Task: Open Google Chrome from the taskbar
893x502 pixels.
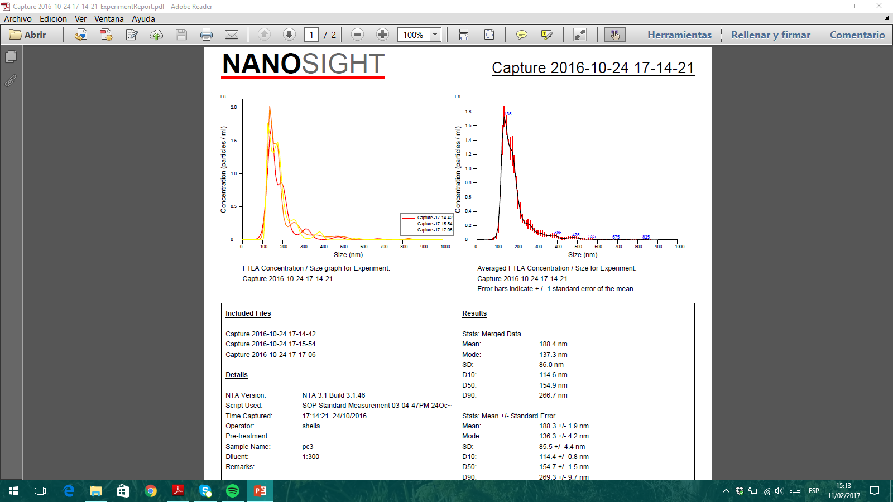Action: click(x=151, y=491)
